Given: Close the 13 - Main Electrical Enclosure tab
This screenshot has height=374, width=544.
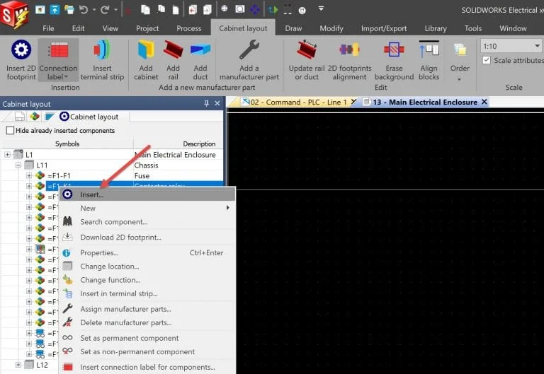Looking at the screenshot, I should tap(484, 103).
